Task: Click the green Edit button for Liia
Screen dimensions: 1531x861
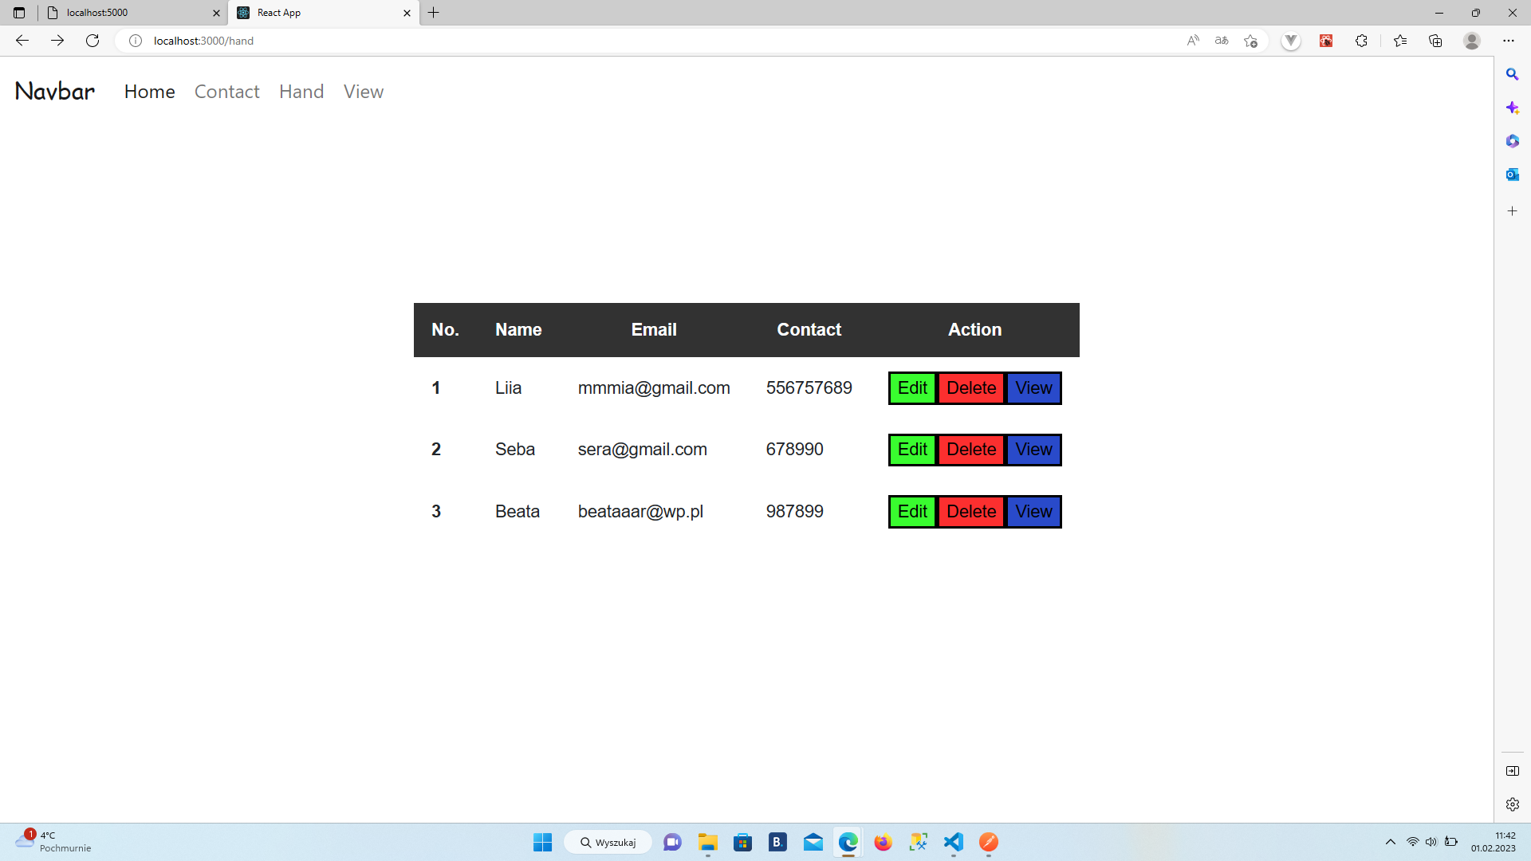Action: tap(912, 388)
